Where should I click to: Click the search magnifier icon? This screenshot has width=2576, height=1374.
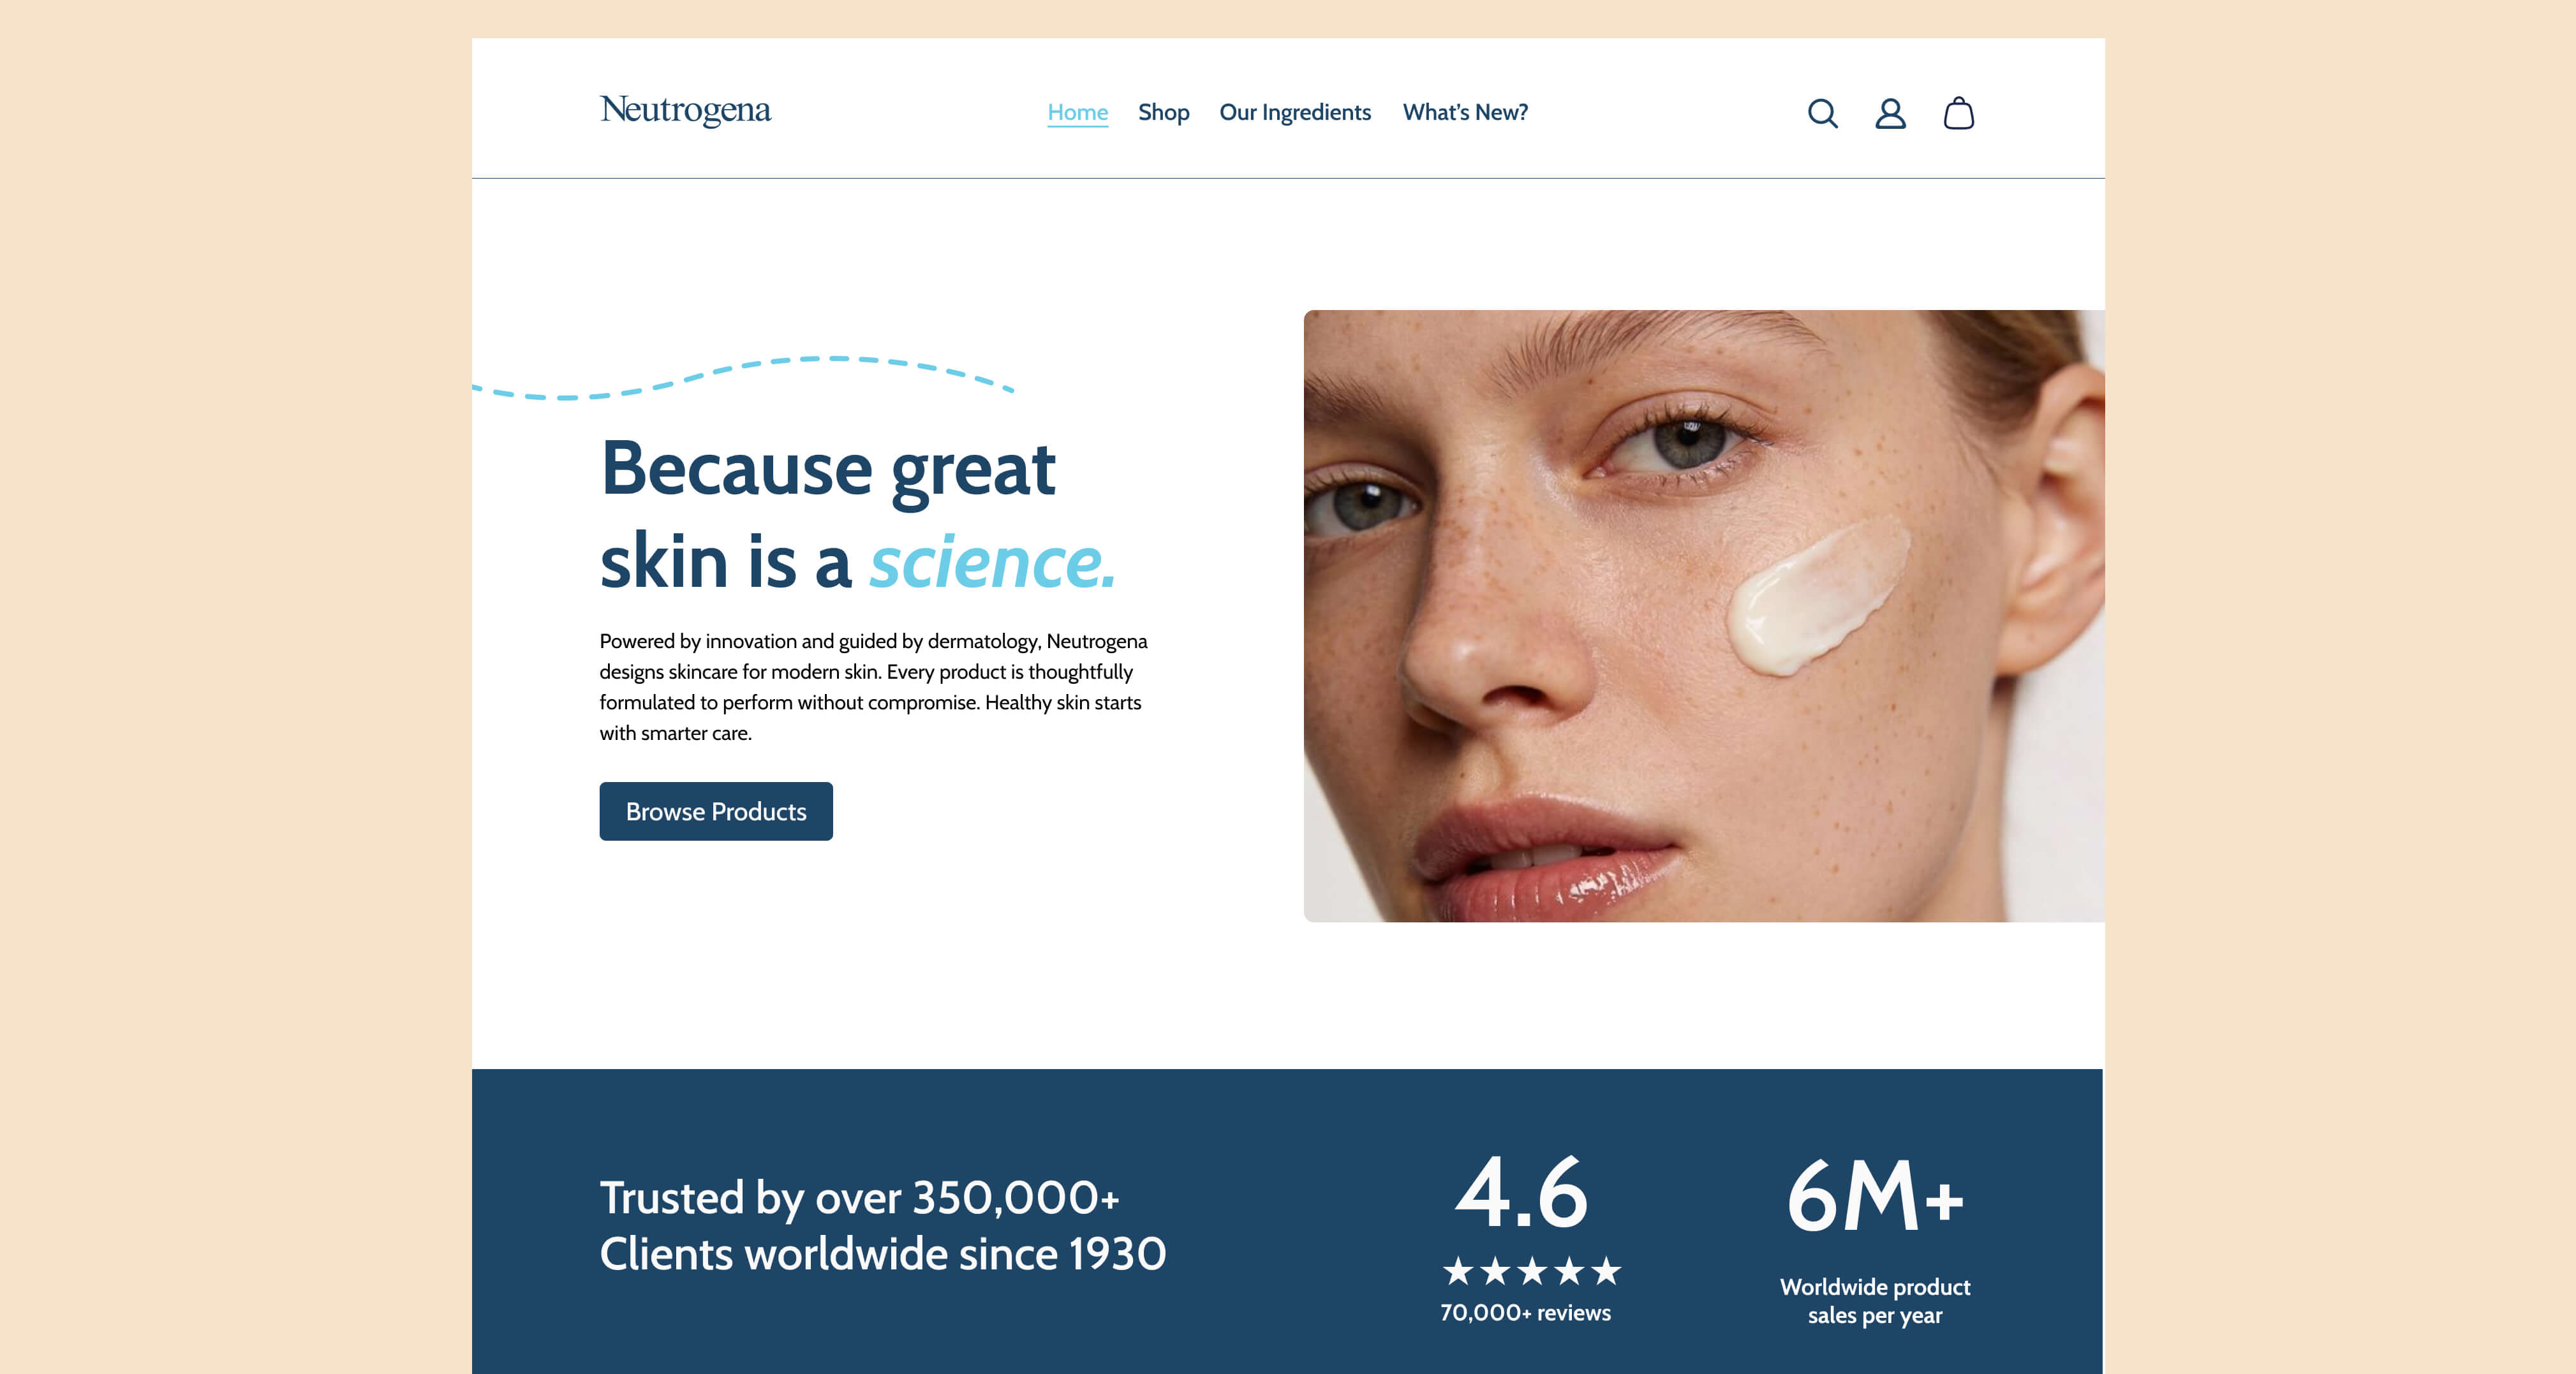(x=1822, y=113)
